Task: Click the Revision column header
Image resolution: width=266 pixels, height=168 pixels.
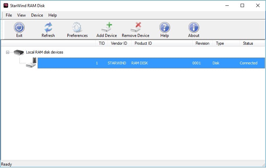Action: (x=202, y=43)
